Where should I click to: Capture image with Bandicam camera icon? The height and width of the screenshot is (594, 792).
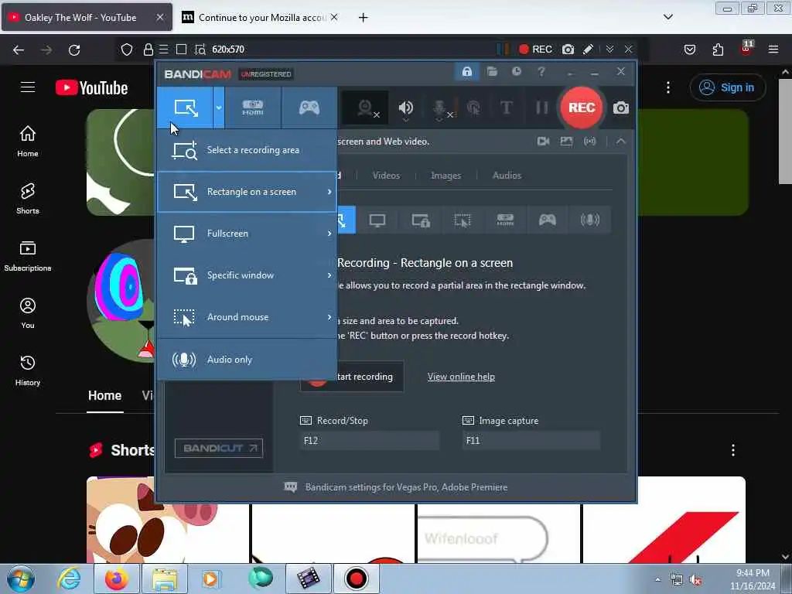pos(621,108)
